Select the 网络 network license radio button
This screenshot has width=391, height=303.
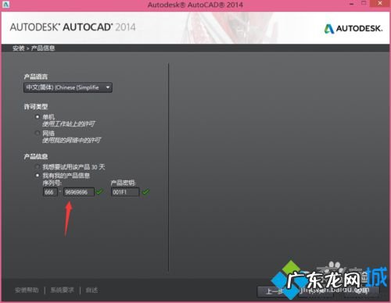[x=38, y=133]
